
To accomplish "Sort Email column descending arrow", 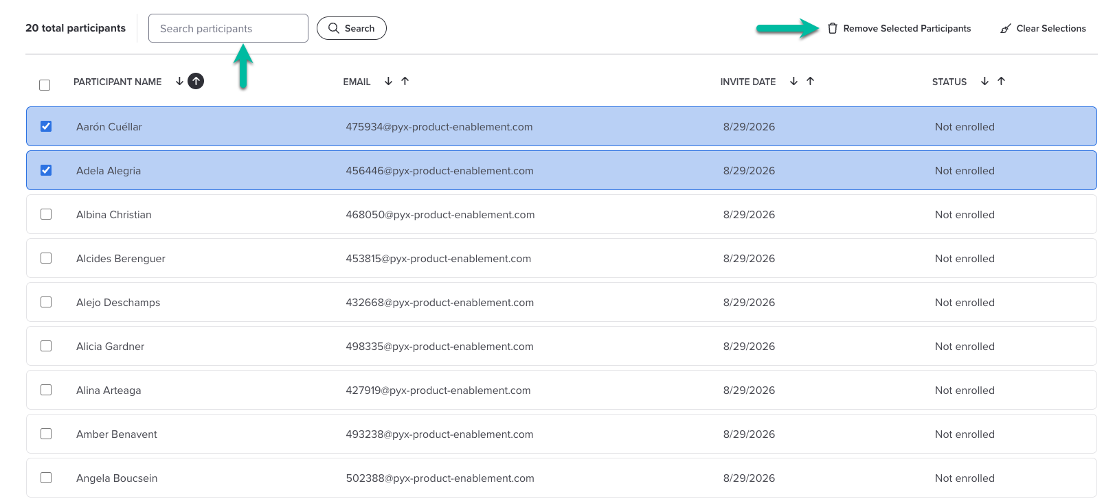I will pos(388,81).
